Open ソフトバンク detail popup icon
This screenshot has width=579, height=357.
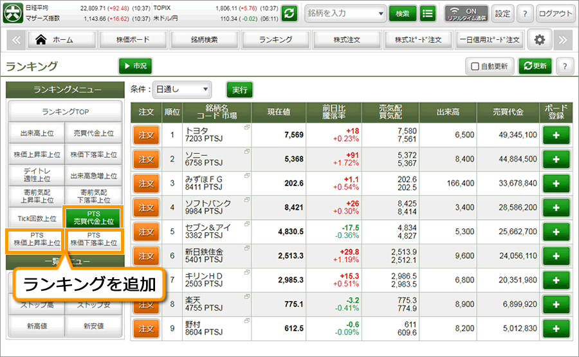[x=246, y=200]
